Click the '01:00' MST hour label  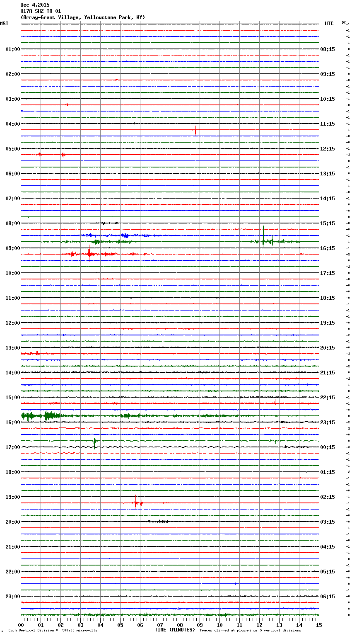(13, 49)
